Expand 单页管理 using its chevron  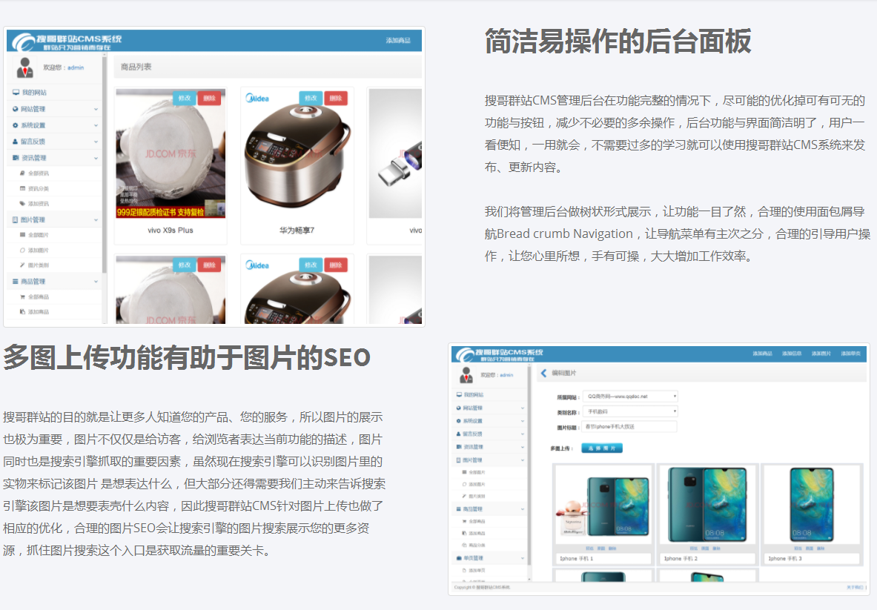point(523,557)
